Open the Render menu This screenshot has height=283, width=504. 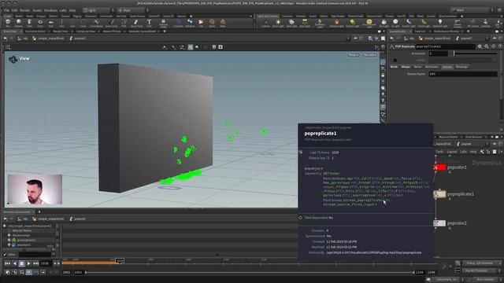24,10
